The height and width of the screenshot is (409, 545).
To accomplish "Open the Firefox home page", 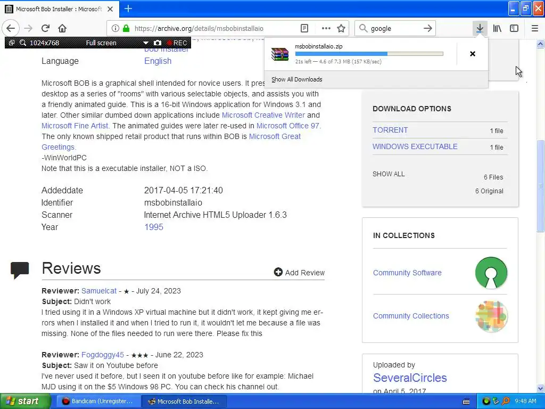I will (62, 28).
